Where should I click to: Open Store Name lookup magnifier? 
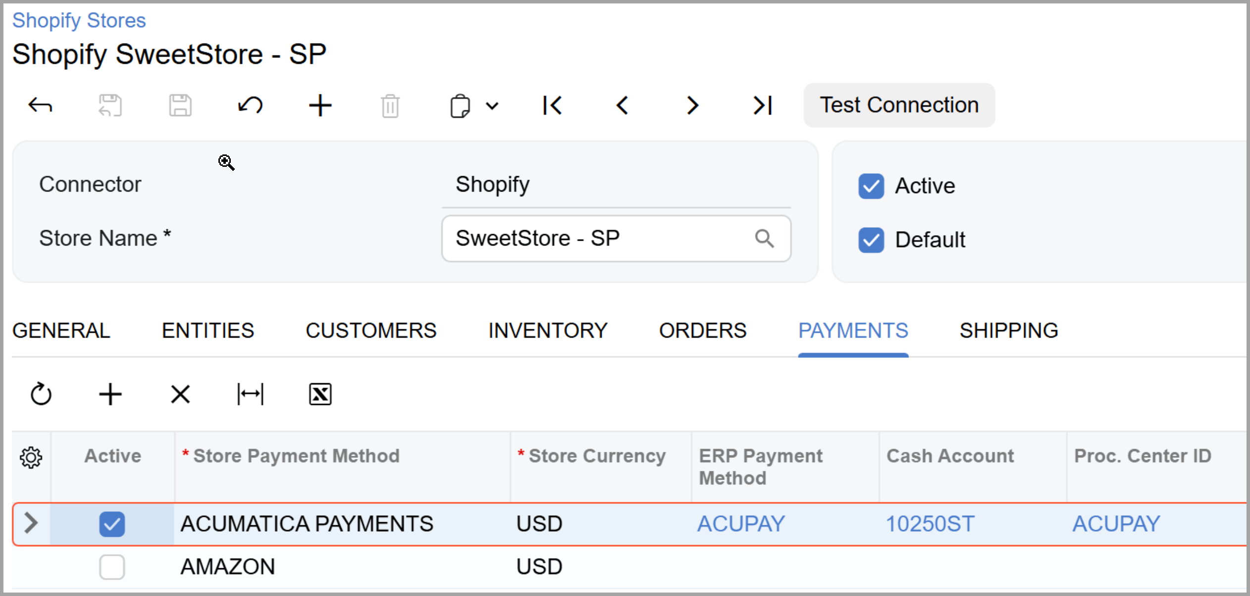pyautogui.click(x=764, y=239)
